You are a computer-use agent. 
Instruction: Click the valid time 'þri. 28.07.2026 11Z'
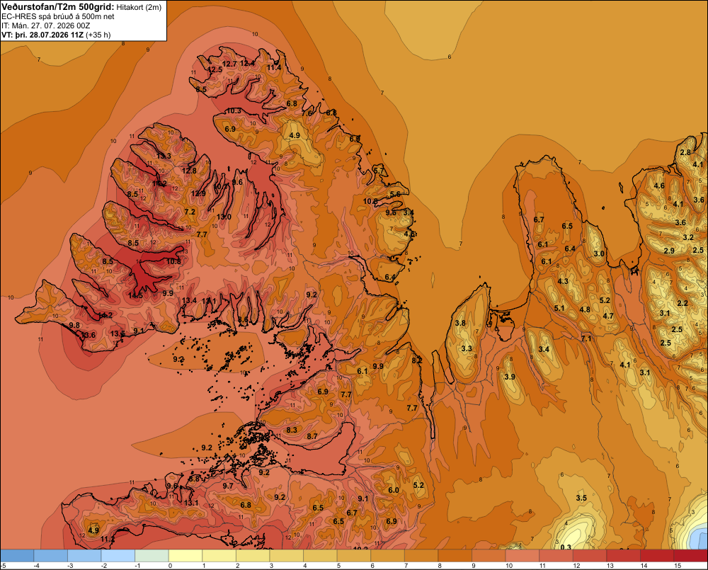[50, 35]
